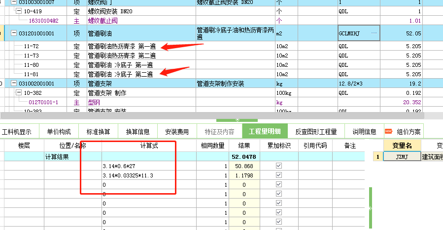Collapse the 031003001007 螺纹阀门 item
The image size is (443, 230).
pyautogui.click(x=14, y=2)
